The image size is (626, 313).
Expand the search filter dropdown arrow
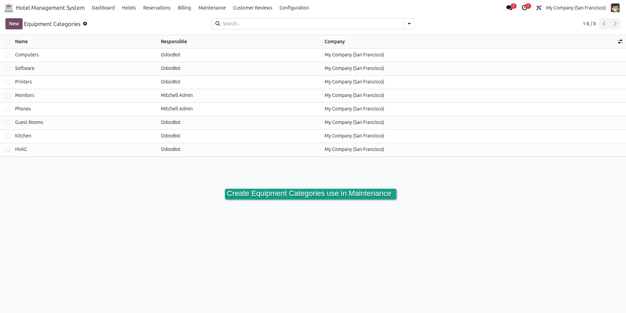point(409,24)
